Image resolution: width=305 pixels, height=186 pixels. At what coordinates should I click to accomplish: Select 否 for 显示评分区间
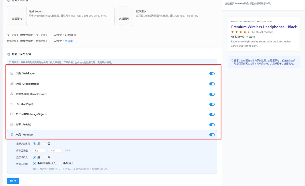[45, 144]
